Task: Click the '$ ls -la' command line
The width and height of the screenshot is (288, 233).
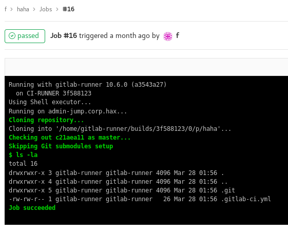Action: click(x=23, y=155)
